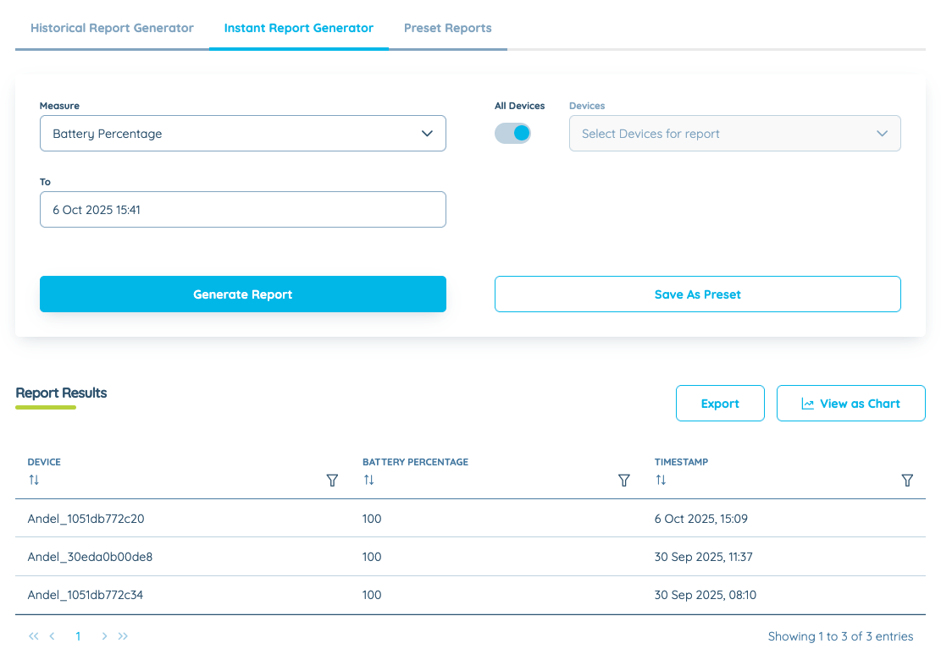Open filter for Device column
Screen dimensions: 941x660
point(332,480)
